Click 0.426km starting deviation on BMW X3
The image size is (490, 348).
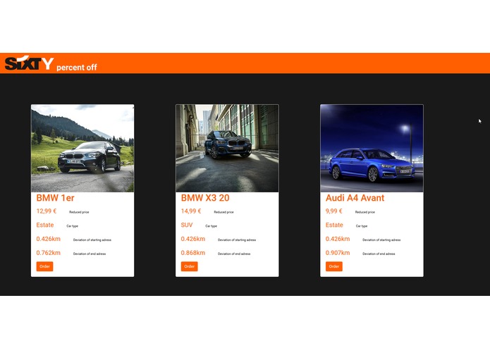pos(193,239)
